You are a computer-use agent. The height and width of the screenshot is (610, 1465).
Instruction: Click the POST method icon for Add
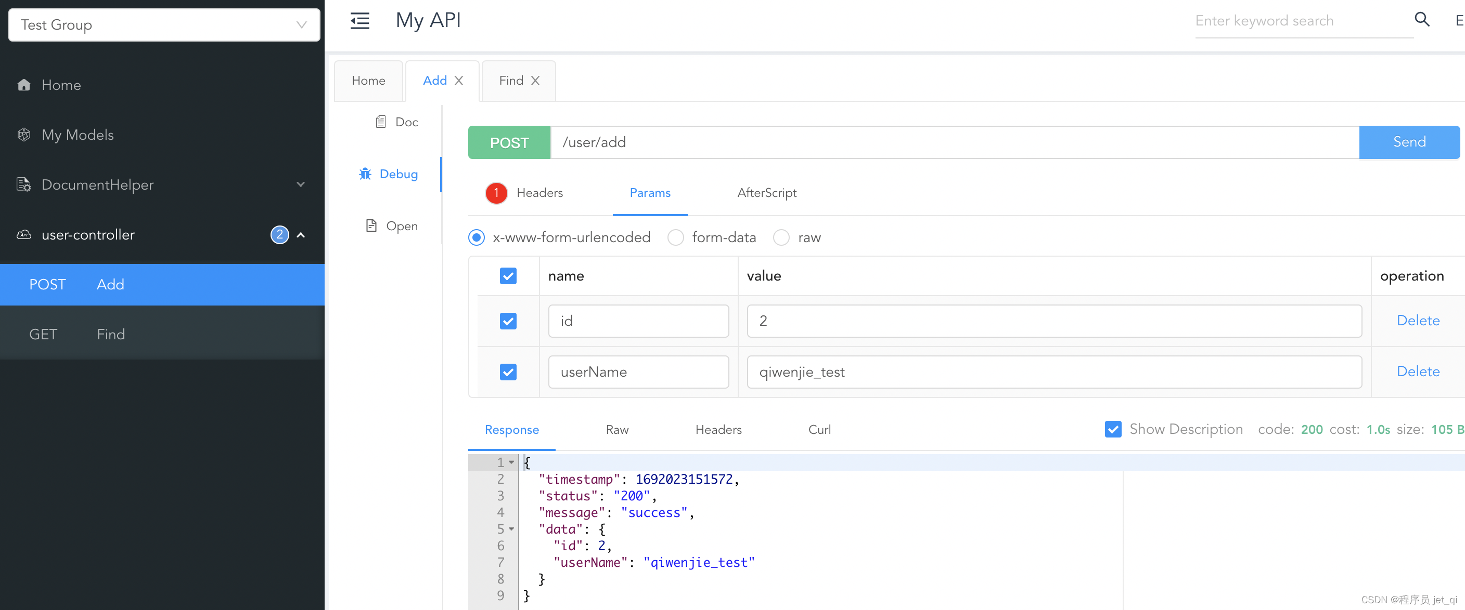click(48, 285)
